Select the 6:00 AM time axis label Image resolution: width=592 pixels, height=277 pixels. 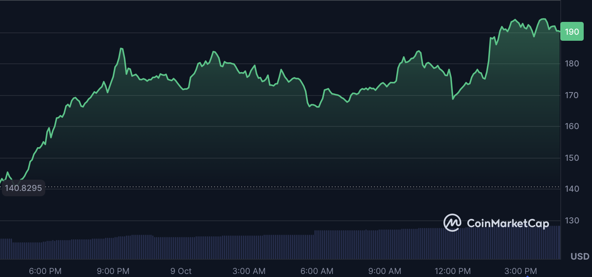[317, 271]
